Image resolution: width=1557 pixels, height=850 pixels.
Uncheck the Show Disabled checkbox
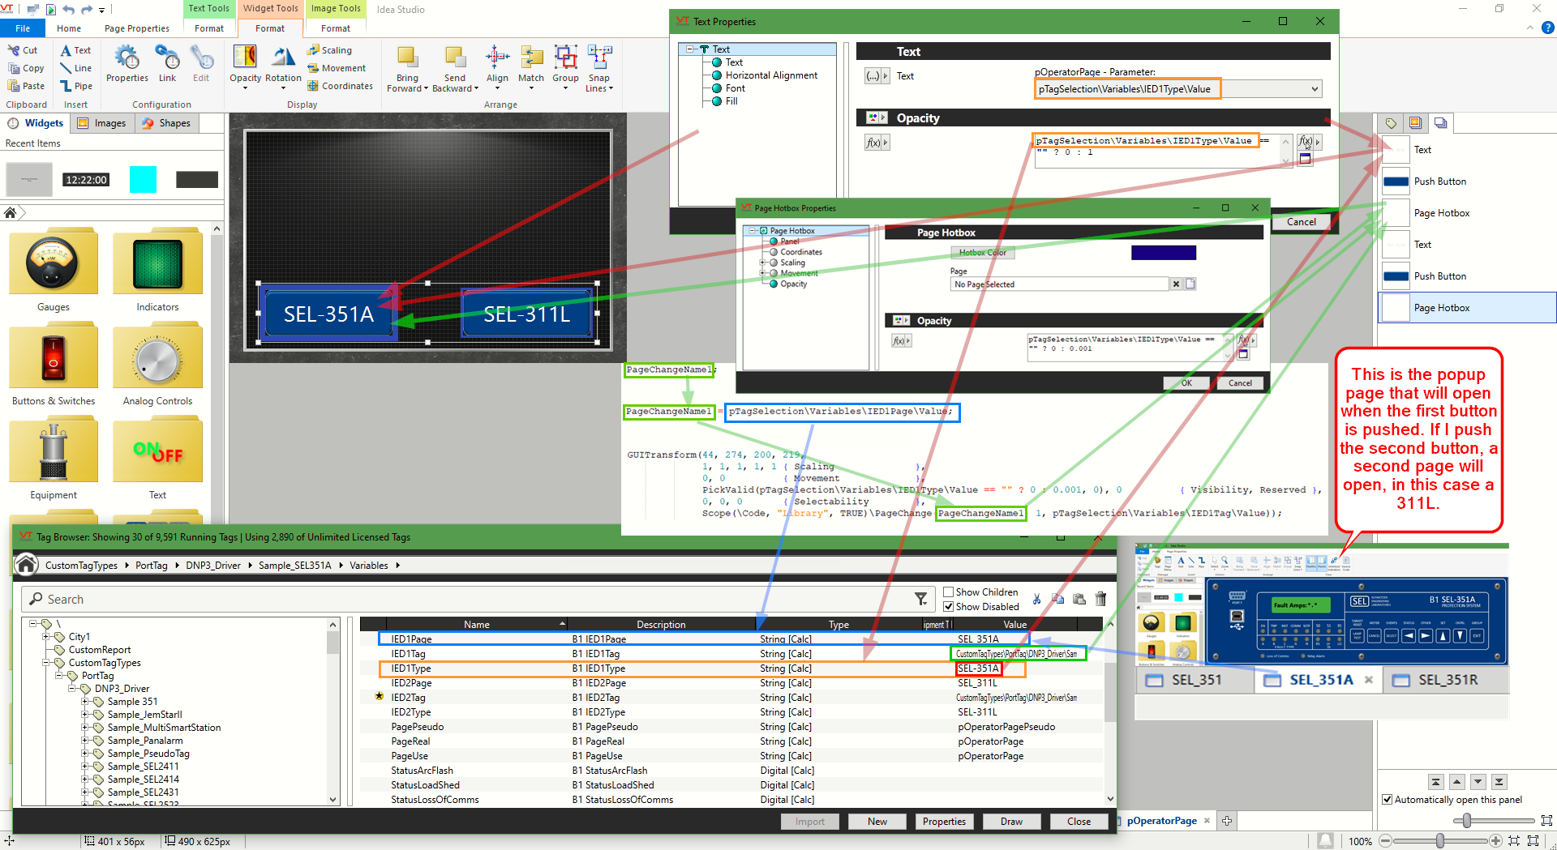tap(949, 607)
